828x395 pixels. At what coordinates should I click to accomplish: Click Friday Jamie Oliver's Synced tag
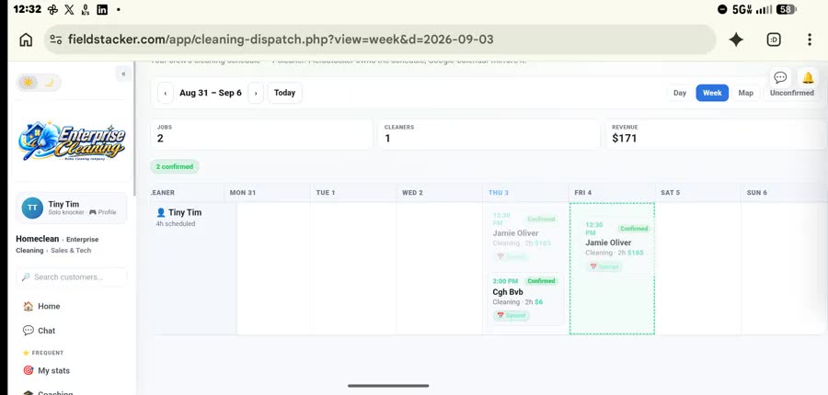point(604,266)
